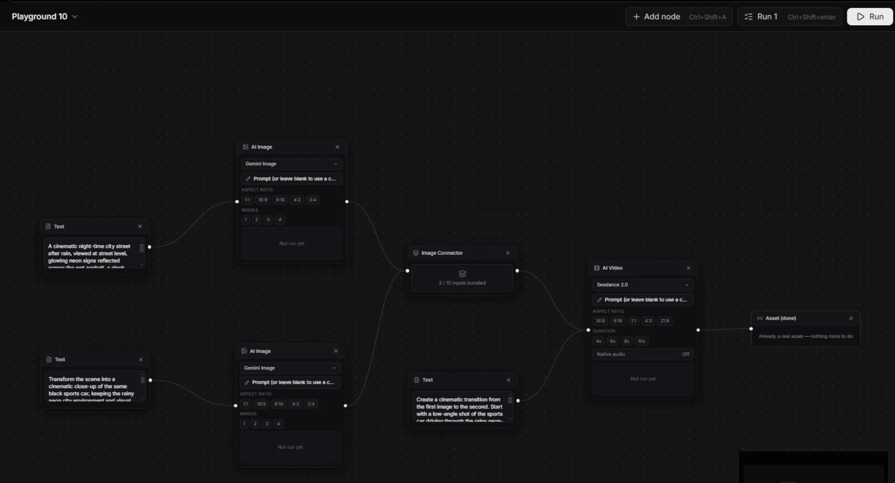This screenshot has height=483, width=895.
Task: Choose 10s duration in AI Video node
Action: click(x=641, y=341)
